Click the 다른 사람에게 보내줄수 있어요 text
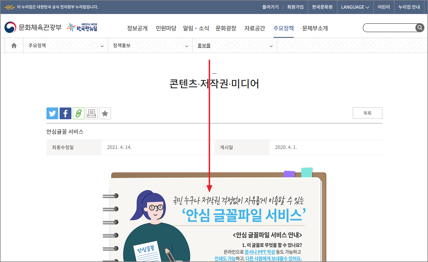Screen dimensions: 428x262 tap(273, 259)
